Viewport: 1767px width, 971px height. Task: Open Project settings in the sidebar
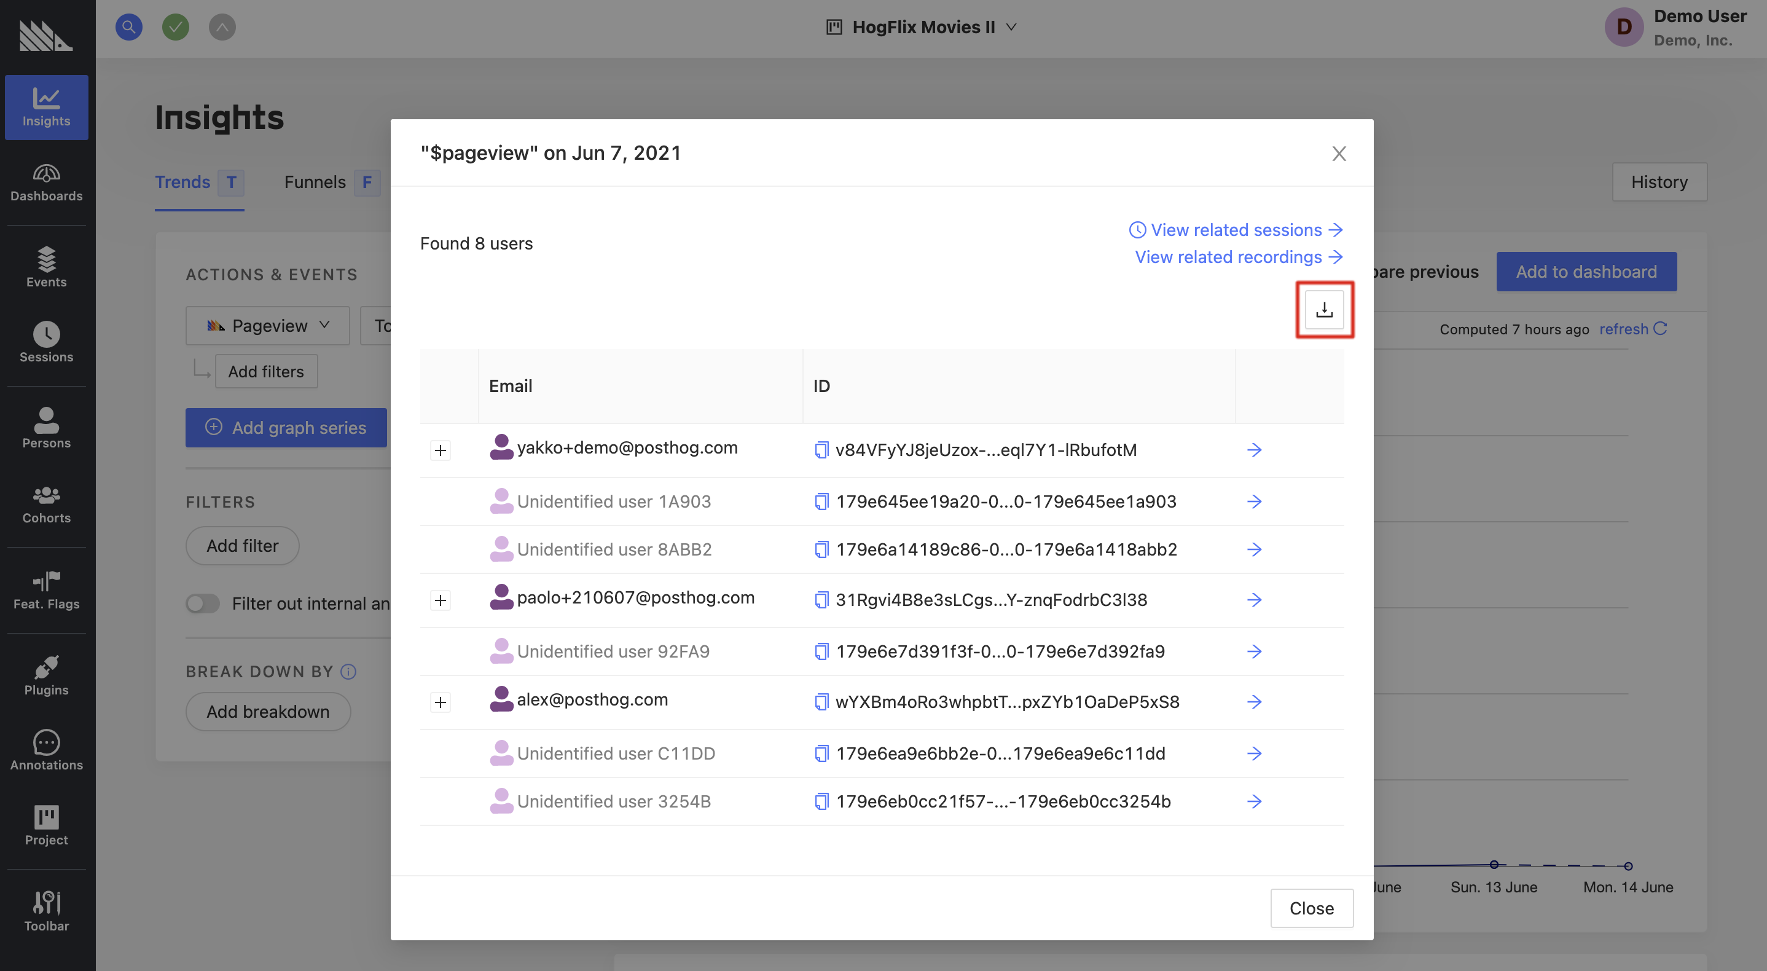click(x=47, y=825)
